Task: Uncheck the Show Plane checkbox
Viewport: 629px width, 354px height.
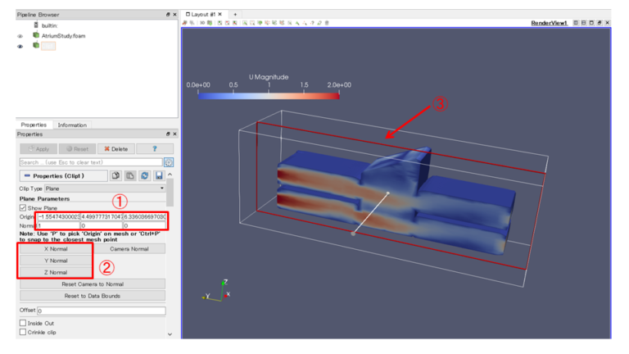Action: 23,207
